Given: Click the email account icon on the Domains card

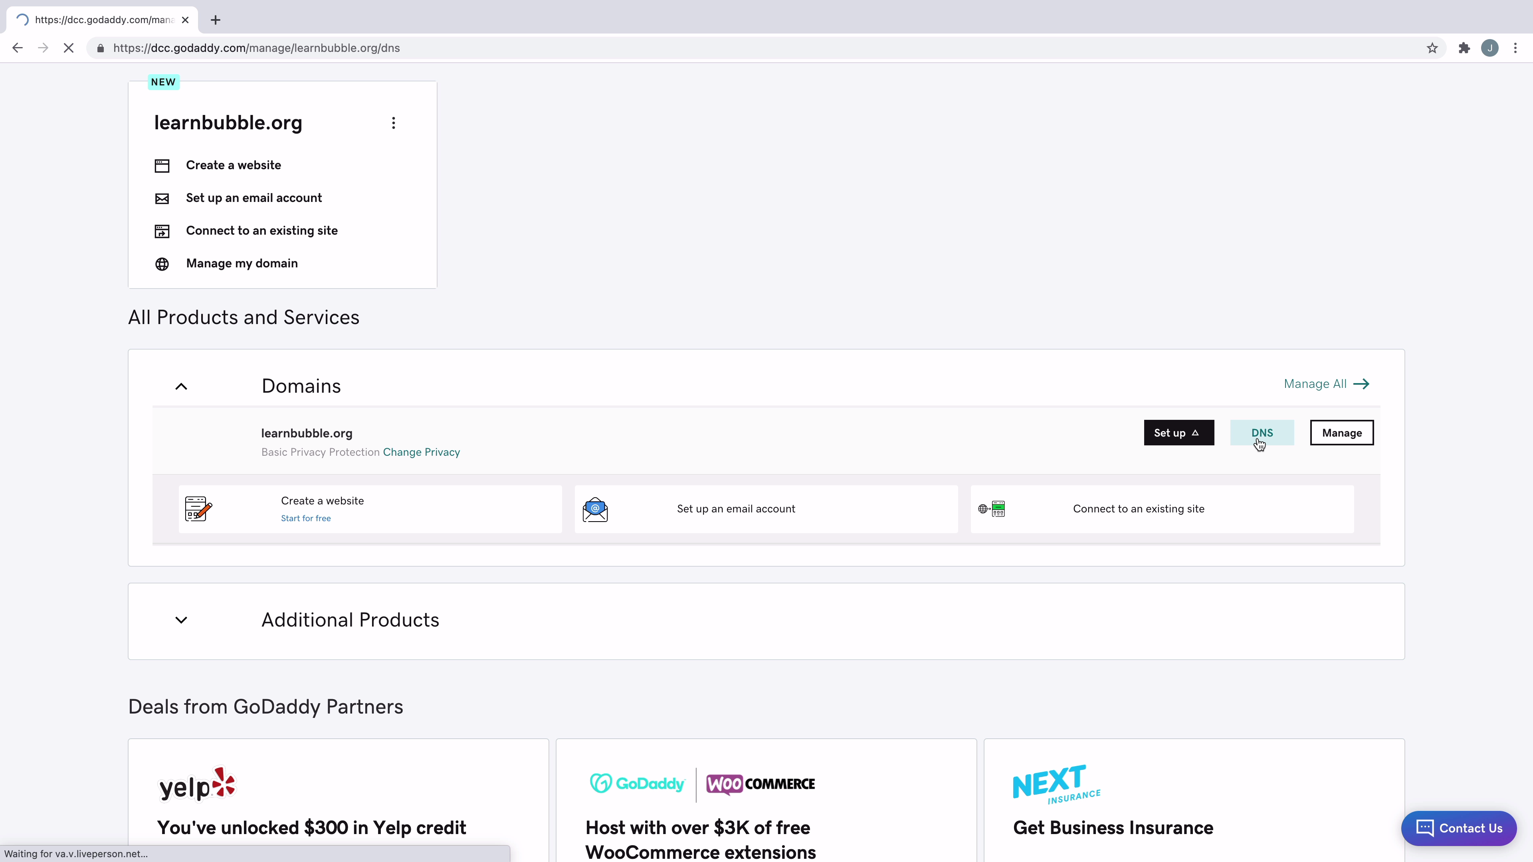Looking at the screenshot, I should pos(594,509).
